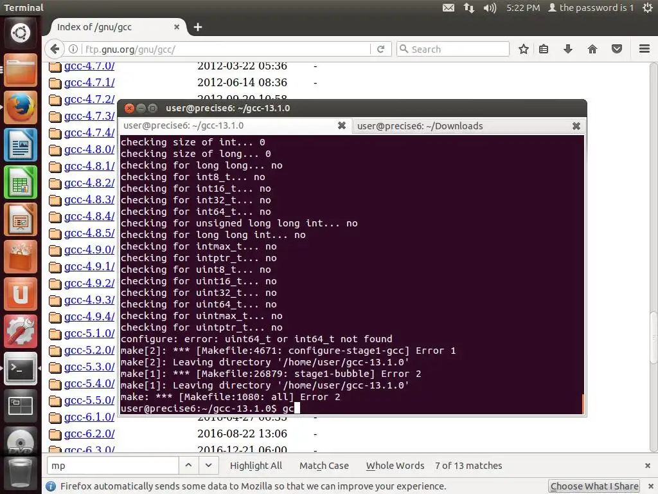This screenshot has width=658, height=494.
Task: Open the gcc-4.9.4/ directory link
Action: pos(89,316)
